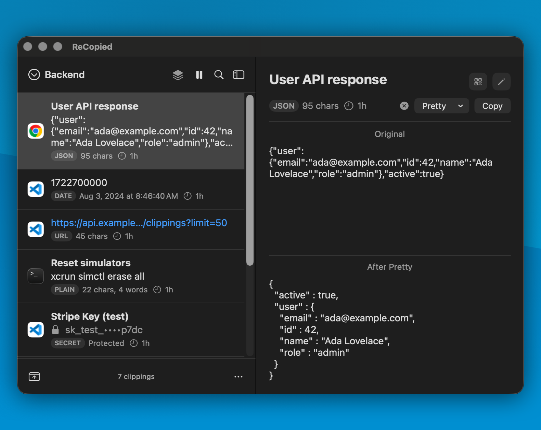This screenshot has height=430, width=541.
Task: Select the Stripe Key (test) clipping
Action: coord(131,330)
